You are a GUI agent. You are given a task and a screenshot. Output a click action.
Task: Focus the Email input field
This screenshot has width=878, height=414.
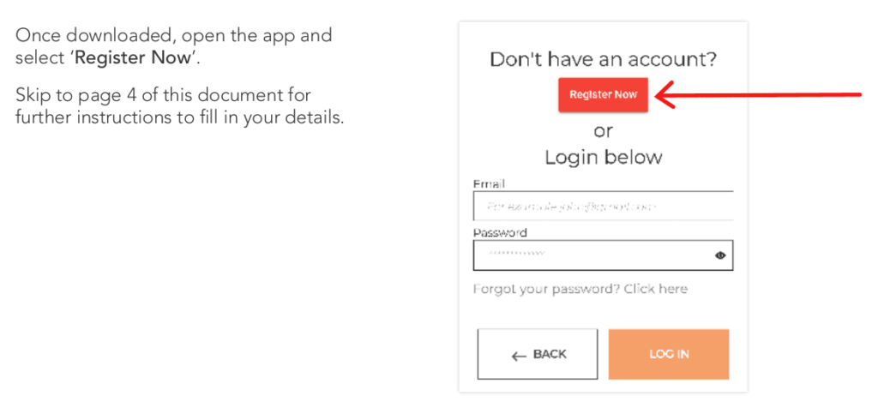[603, 206]
